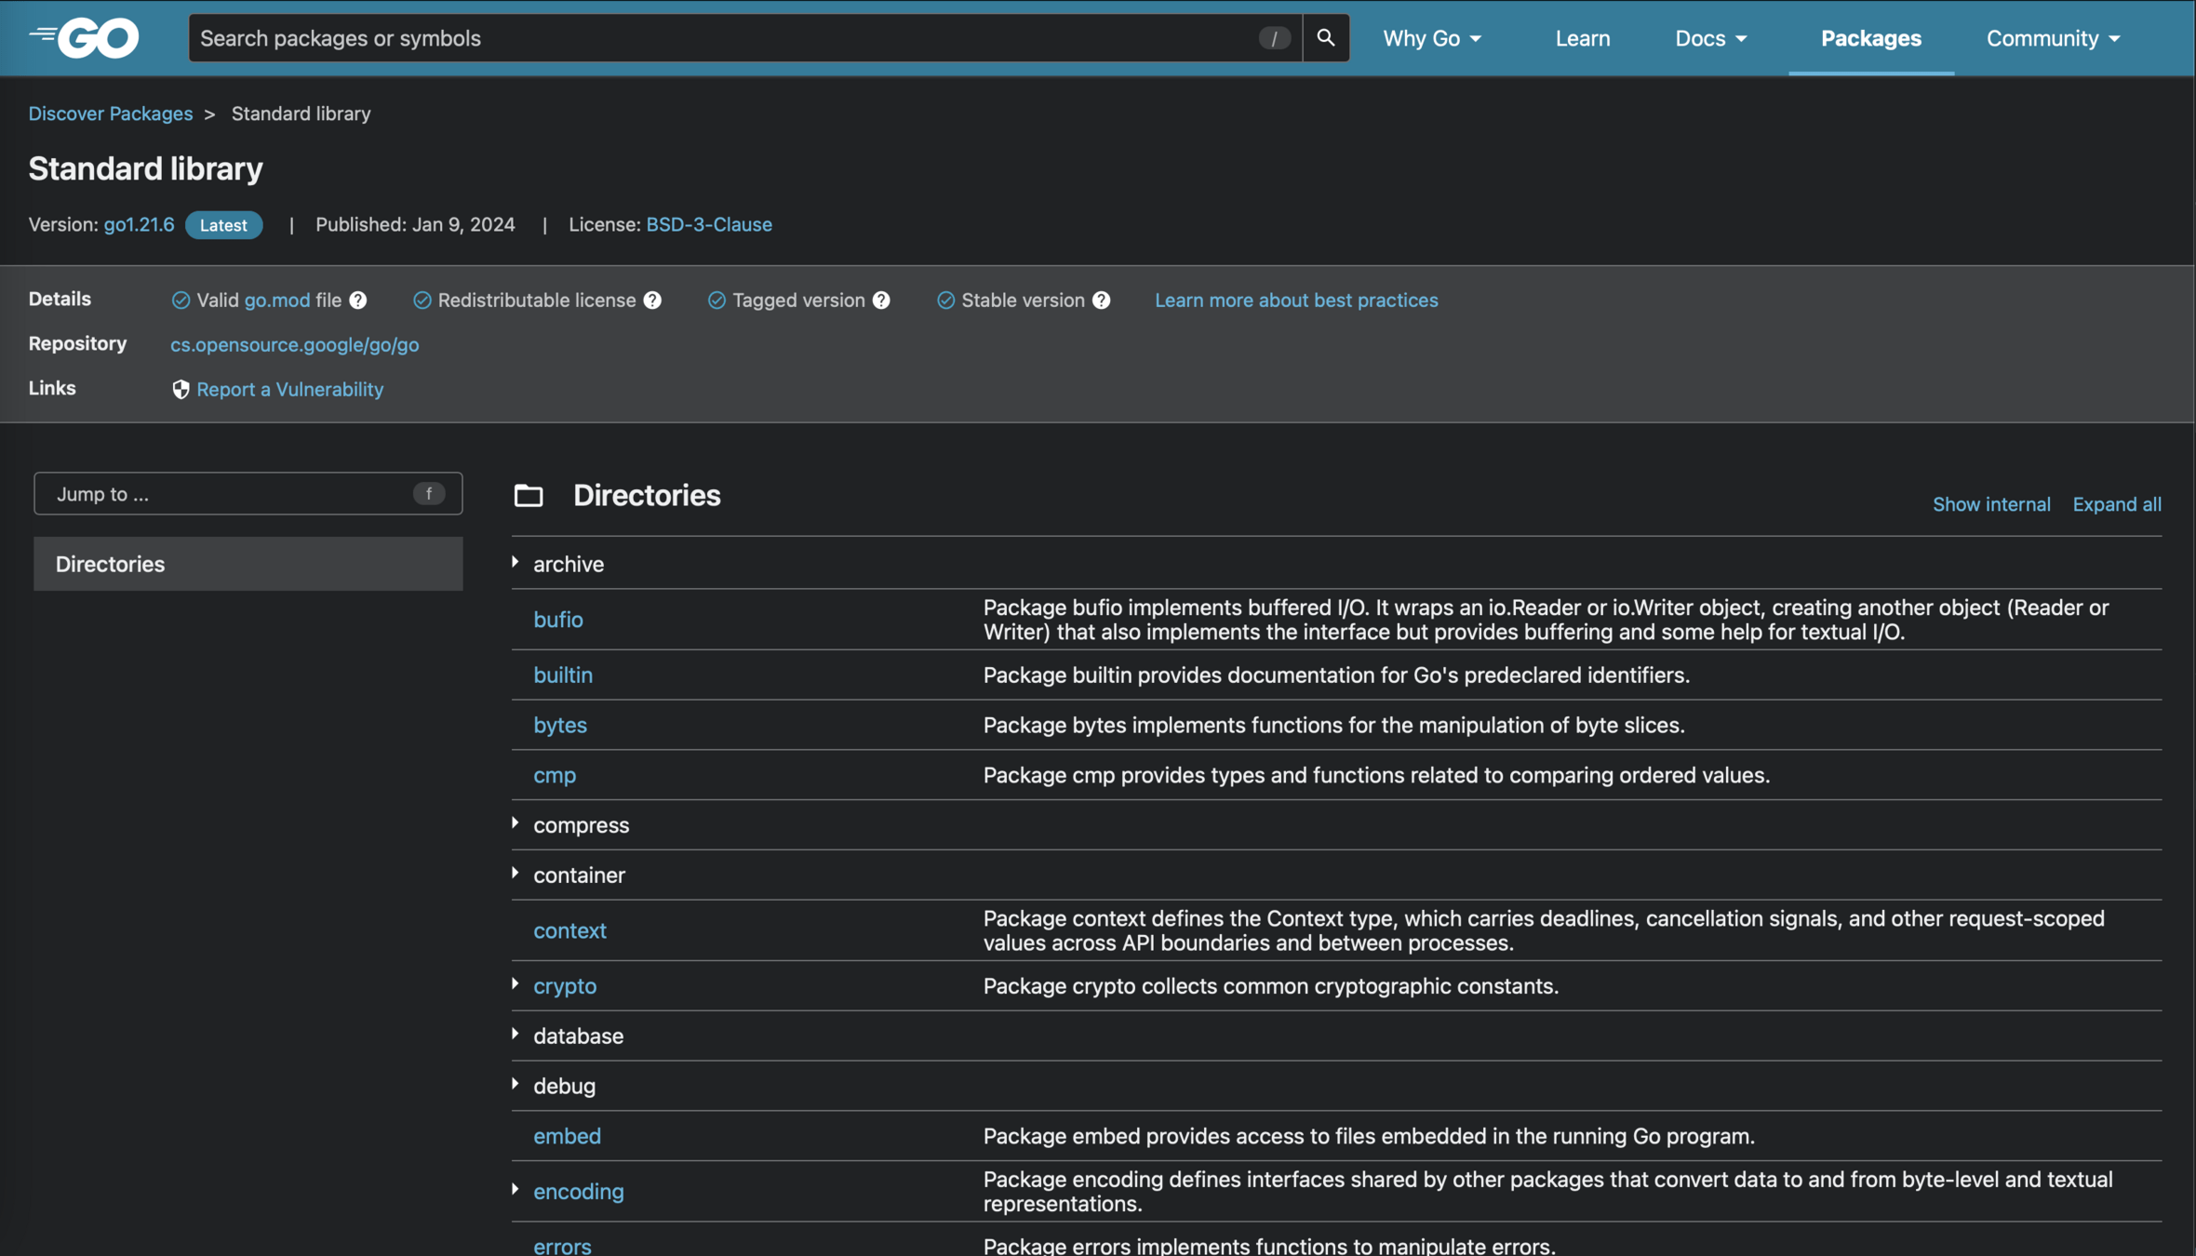The width and height of the screenshot is (2196, 1256).
Task: Expand the compress directory row
Action: point(516,823)
